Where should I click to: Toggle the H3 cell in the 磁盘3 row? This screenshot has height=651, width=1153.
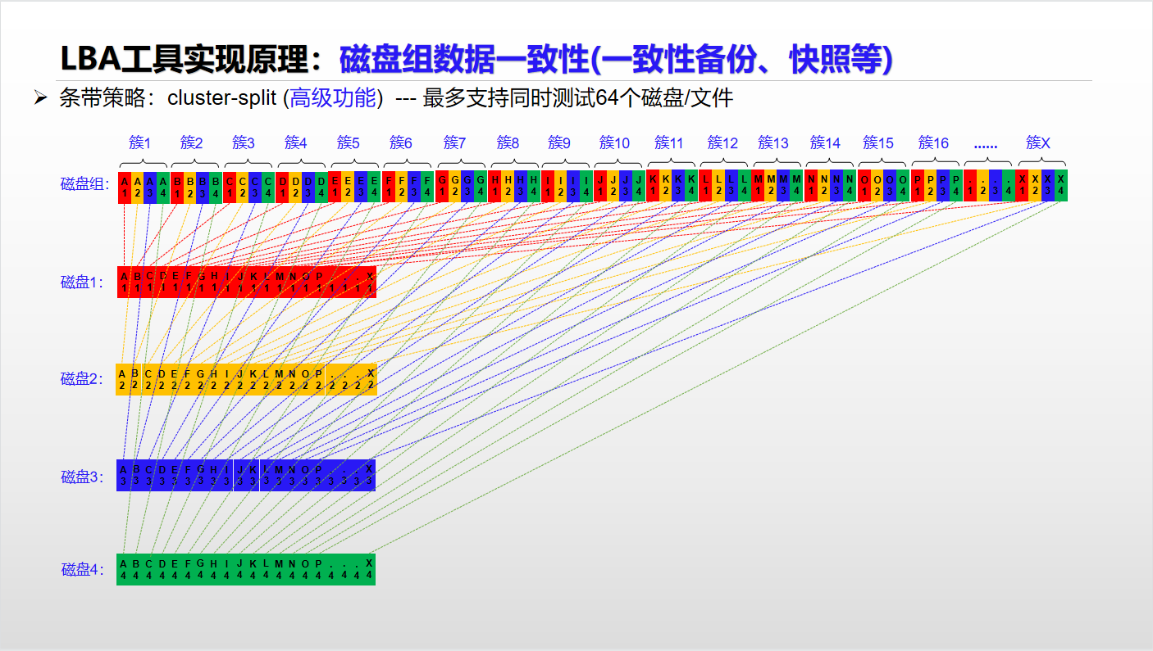tap(213, 473)
